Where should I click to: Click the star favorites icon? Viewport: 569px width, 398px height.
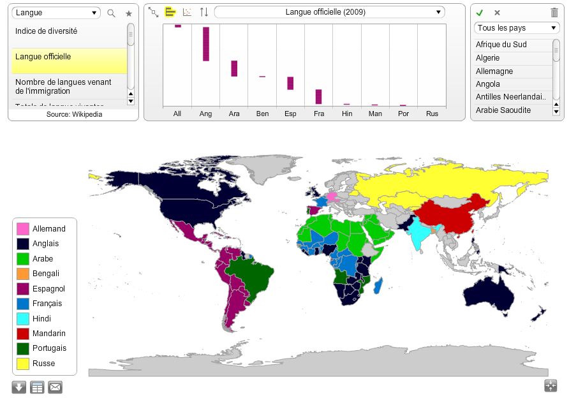(x=129, y=13)
